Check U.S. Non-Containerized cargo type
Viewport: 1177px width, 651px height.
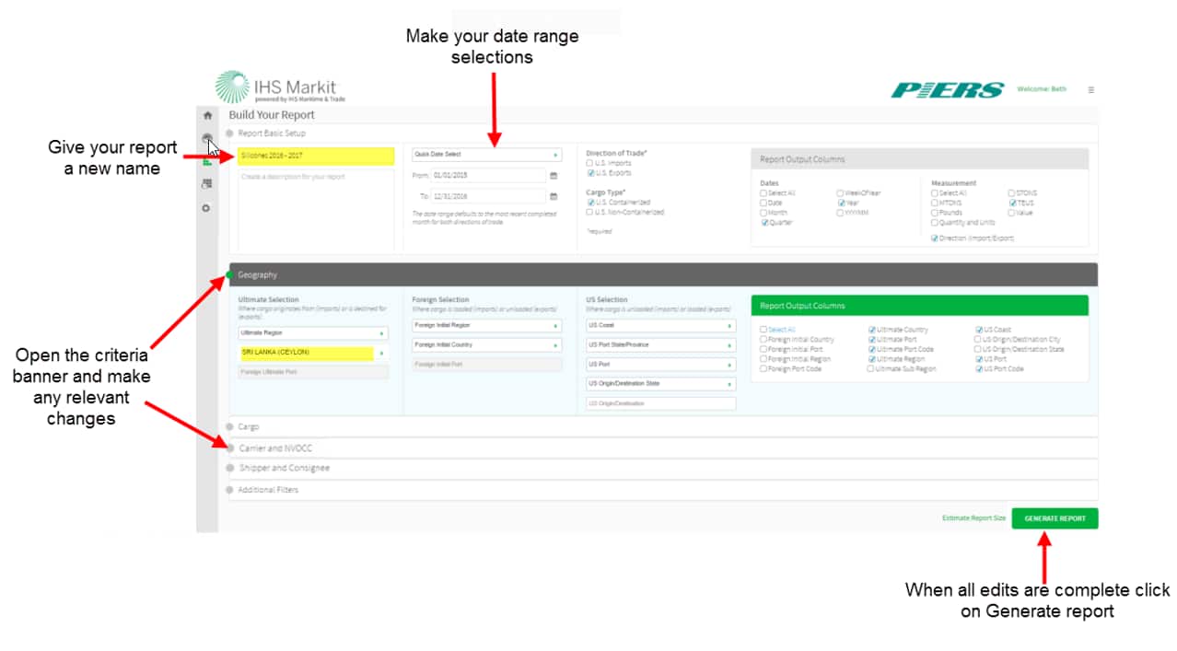(x=590, y=213)
